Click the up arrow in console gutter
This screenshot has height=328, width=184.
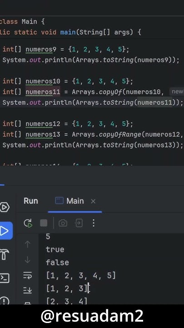point(28,244)
